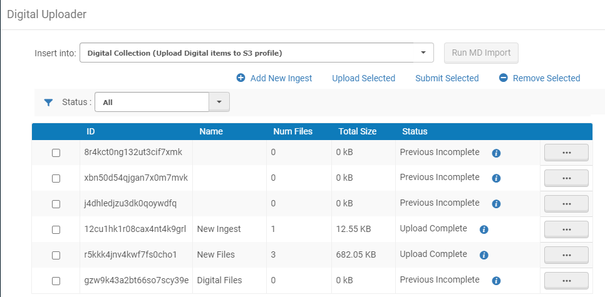Image resolution: width=605 pixels, height=297 pixels.
Task: Click info icon for 8r4kct0ng132ut3cif7xmk row
Action: pyautogui.click(x=496, y=153)
